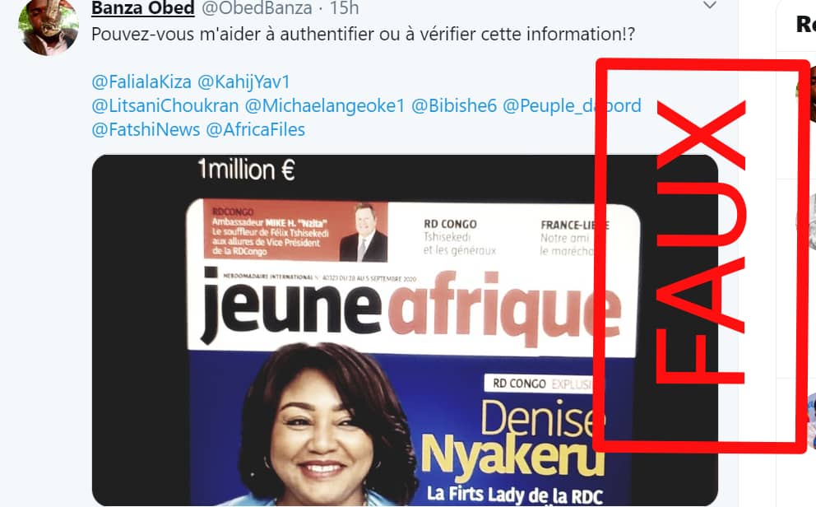
Task: Open the @FalialaKiza mention
Action: pos(141,81)
